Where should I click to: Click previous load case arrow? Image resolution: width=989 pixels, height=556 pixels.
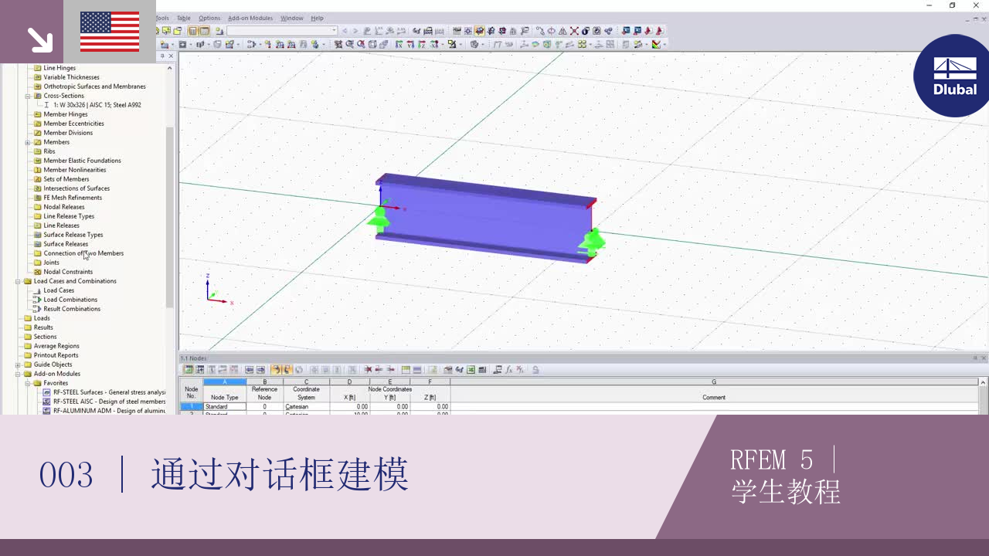point(345,31)
